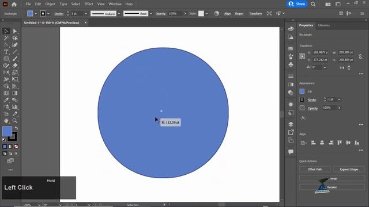Screen dimensions: 369x207
Task: Open the Align To options dropdown
Action: pos(303,143)
